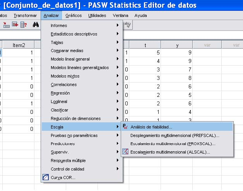Click the t column header
The width and height of the screenshot is (243, 191).
145,45
